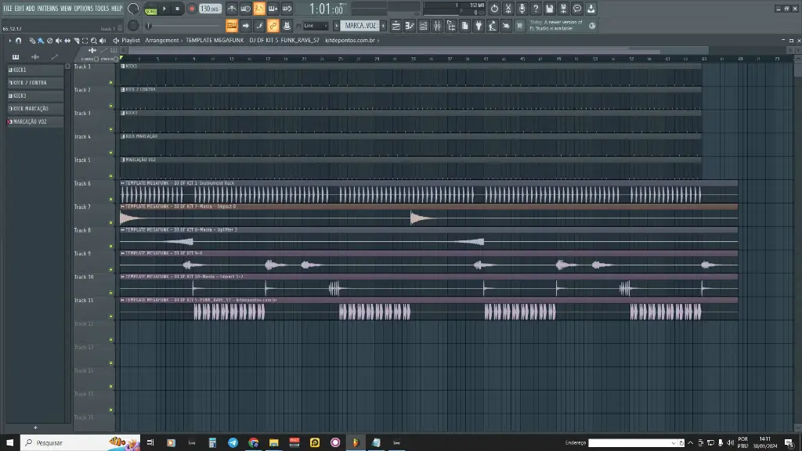Open the Channel rack view icon

pos(423,26)
